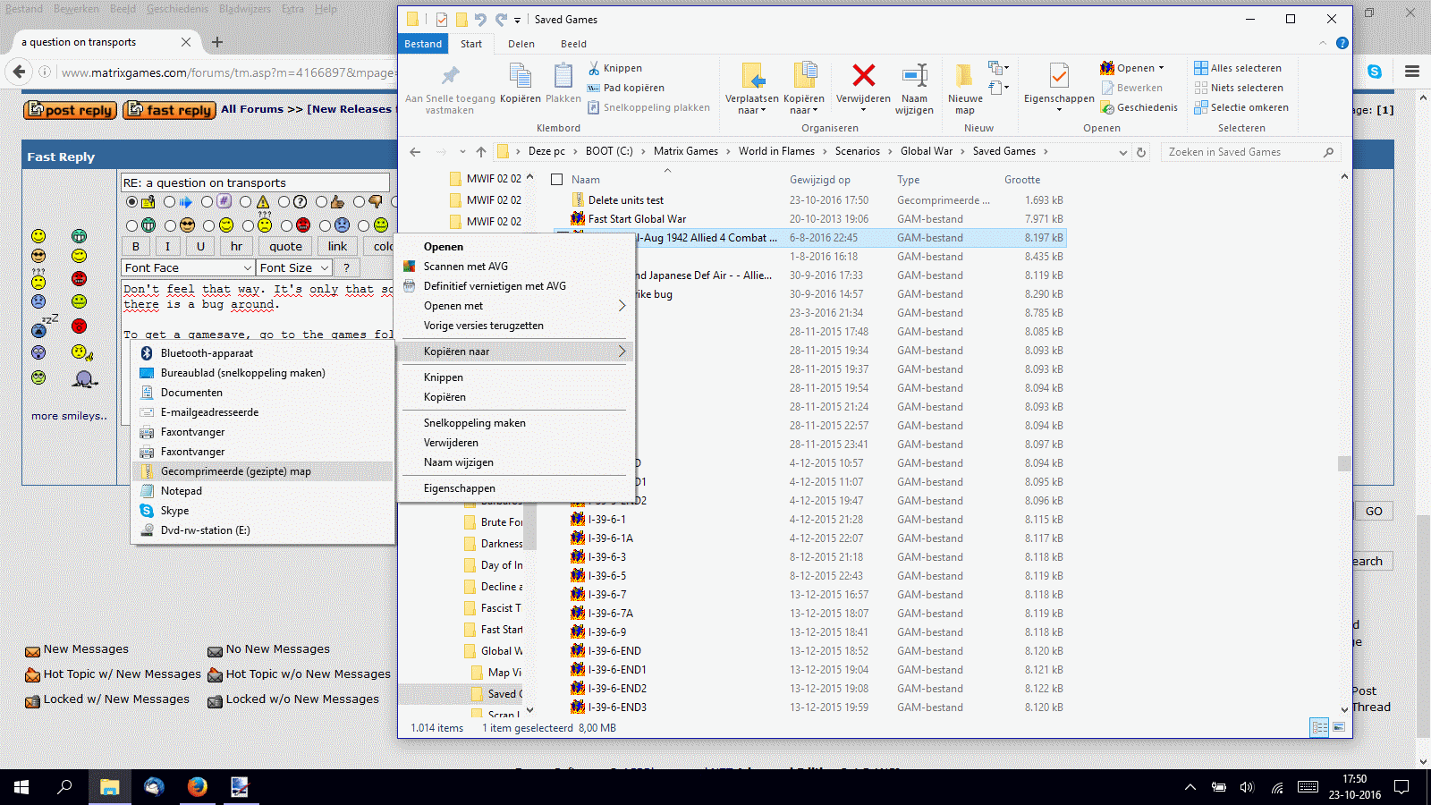Open the Openen ribbon dropdown arrow
The width and height of the screenshot is (1431, 805).
click(1161, 68)
